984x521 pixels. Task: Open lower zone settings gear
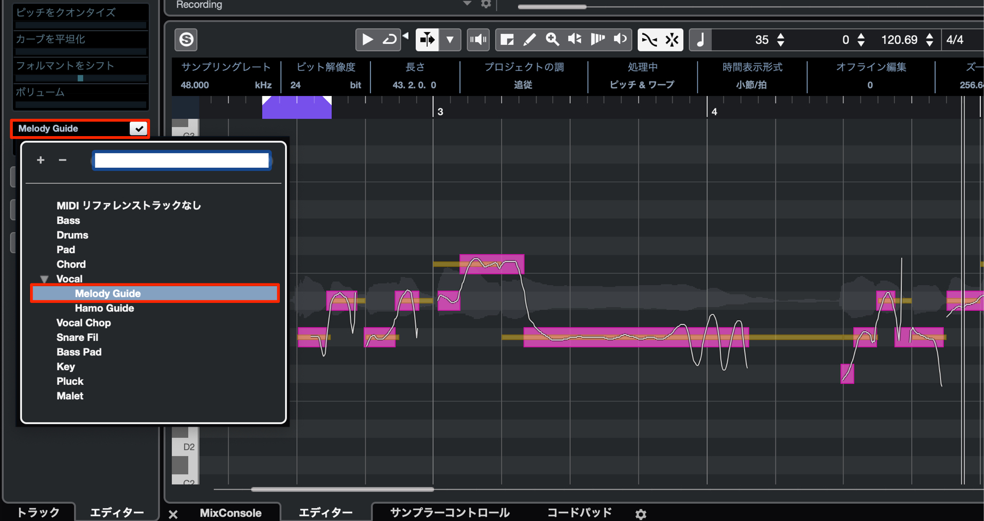click(x=640, y=514)
